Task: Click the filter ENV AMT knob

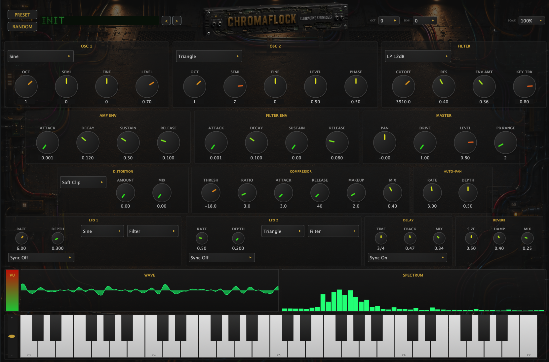Action: (x=484, y=86)
